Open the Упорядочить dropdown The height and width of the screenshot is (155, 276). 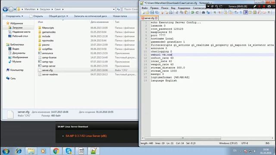[x=14, y=16]
